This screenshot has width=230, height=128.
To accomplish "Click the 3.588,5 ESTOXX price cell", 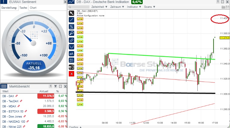I will point(46,111).
